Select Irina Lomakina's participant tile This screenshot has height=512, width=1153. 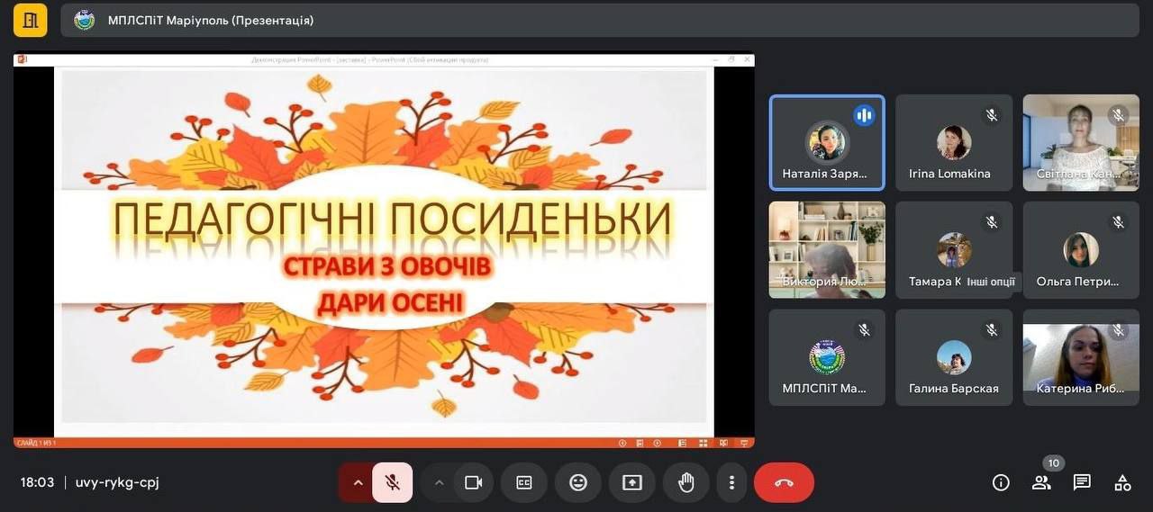click(954, 143)
